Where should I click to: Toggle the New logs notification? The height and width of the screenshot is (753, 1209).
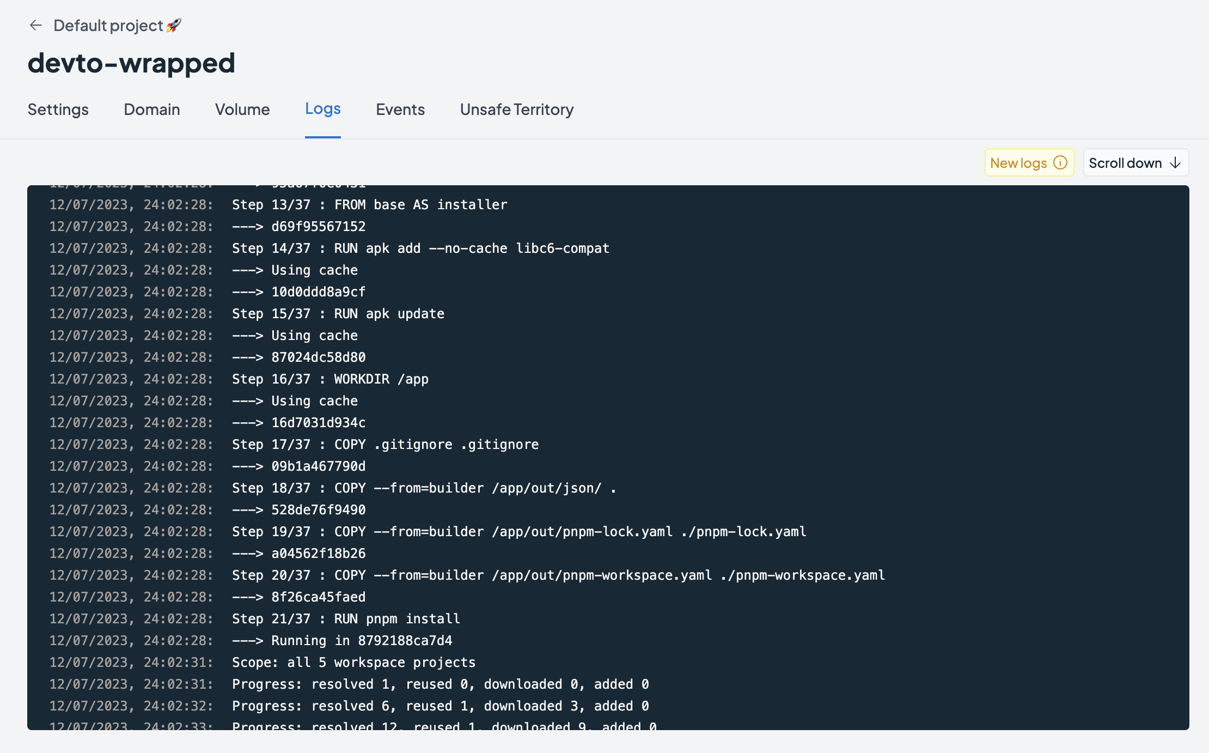[1028, 162]
